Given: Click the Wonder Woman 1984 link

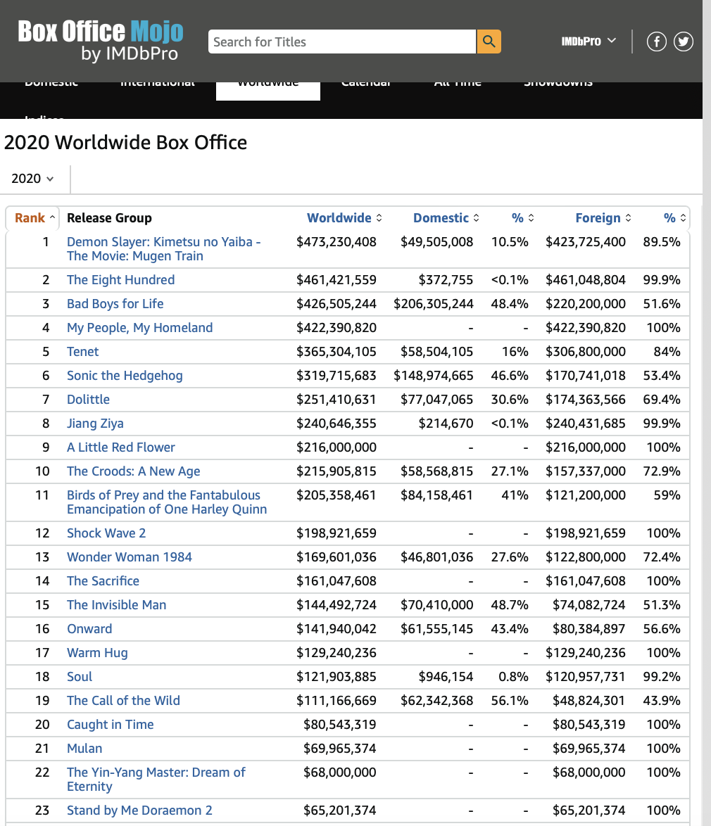Looking at the screenshot, I should 129,557.
